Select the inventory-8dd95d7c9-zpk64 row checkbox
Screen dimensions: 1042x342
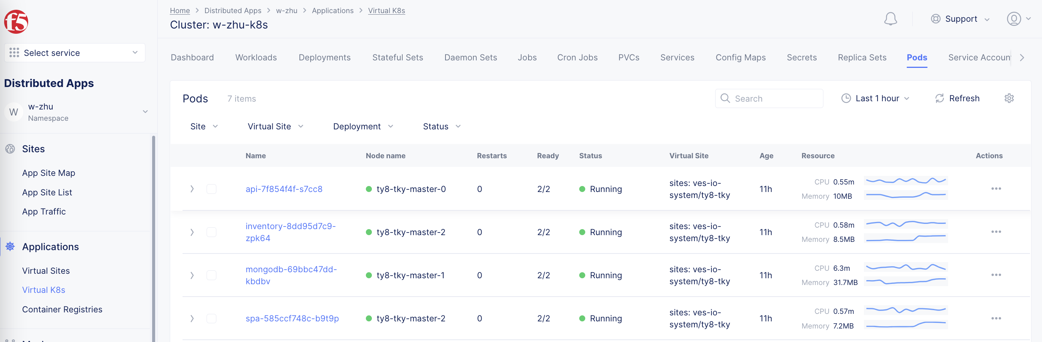click(x=211, y=232)
